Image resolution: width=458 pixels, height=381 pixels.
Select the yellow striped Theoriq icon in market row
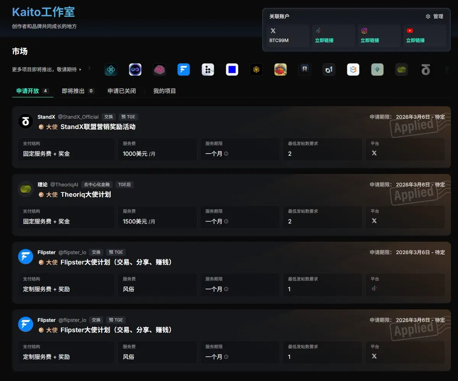coord(402,69)
